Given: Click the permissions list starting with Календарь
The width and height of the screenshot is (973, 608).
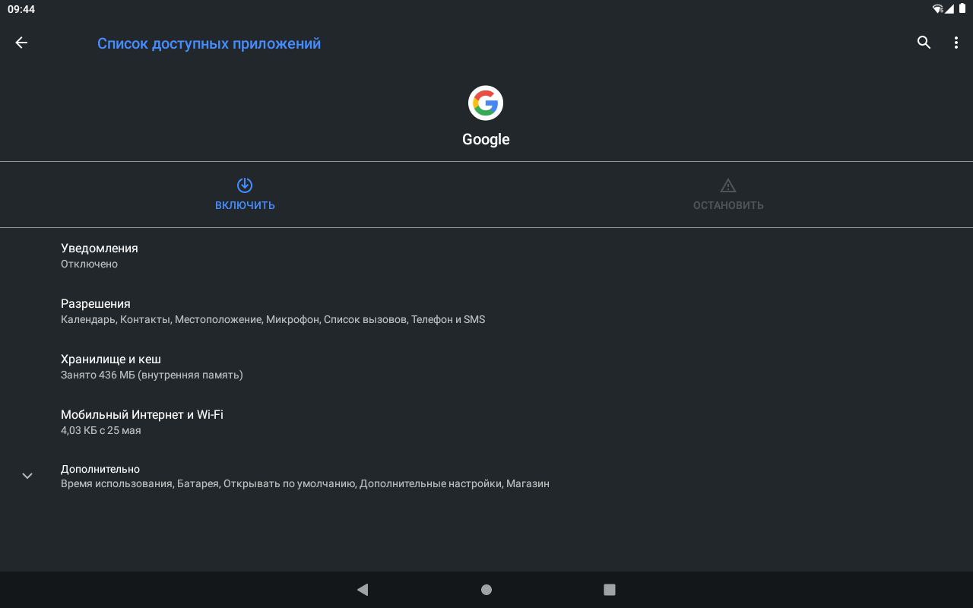Looking at the screenshot, I should tap(273, 319).
